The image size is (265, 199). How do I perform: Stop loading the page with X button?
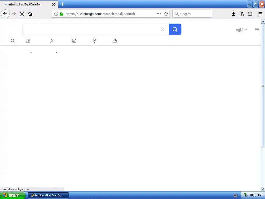pos(22,14)
